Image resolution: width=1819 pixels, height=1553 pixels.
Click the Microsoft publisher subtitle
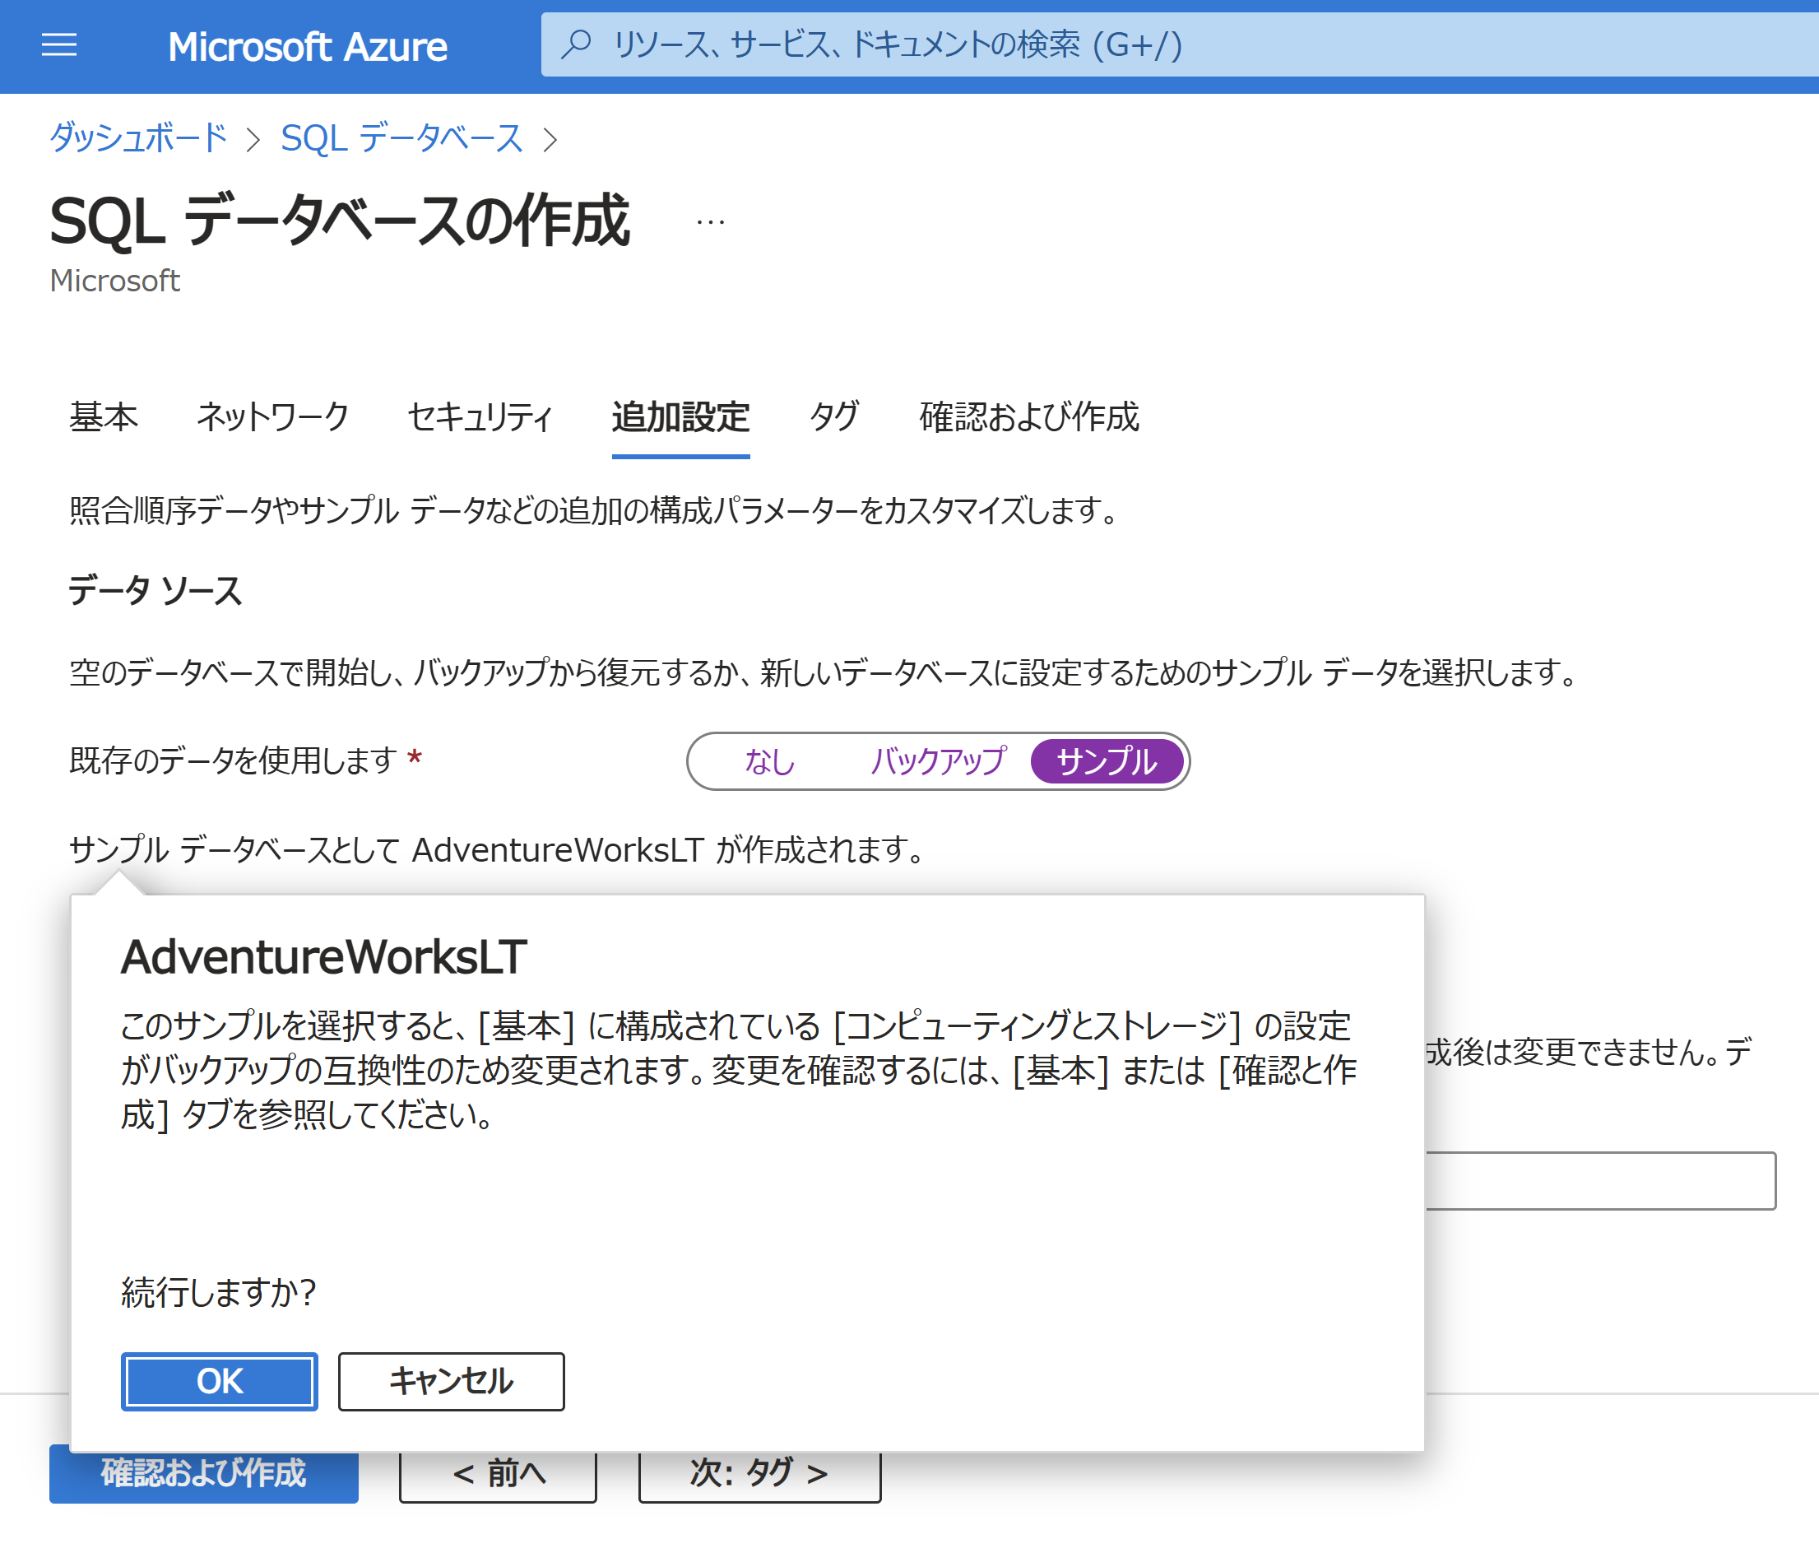coord(114,281)
